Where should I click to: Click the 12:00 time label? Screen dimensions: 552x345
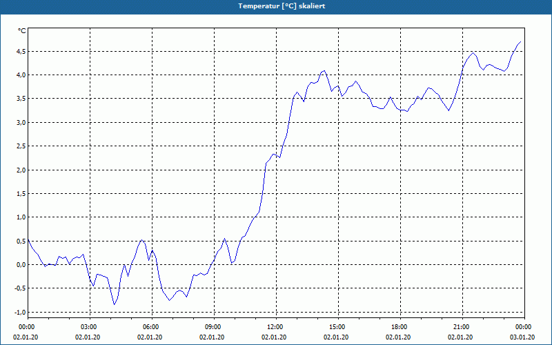[x=276, y=327]
